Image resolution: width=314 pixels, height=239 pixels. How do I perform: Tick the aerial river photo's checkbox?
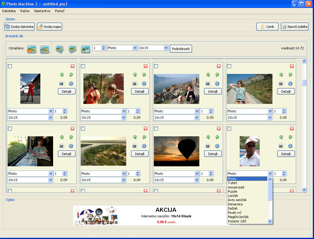coord(83,129)
